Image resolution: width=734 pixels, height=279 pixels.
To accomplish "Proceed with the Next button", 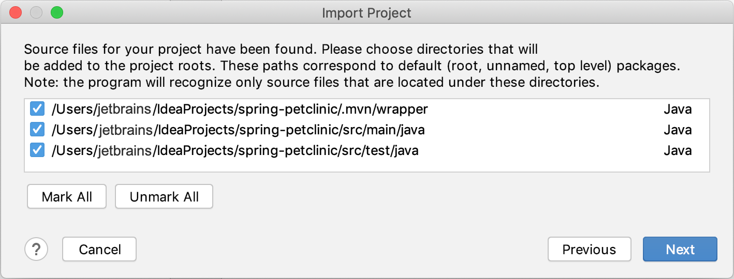I will coord(680,250).
